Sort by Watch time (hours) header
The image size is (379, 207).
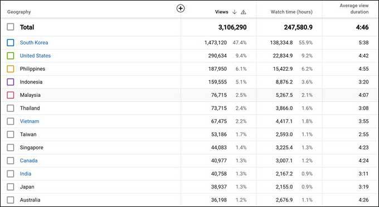click(291, 12)
